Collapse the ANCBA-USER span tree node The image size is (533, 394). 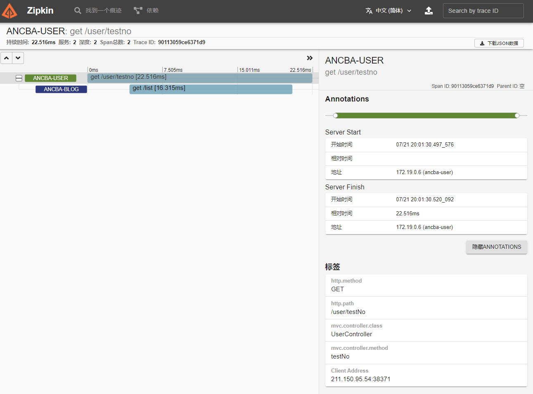19,78
